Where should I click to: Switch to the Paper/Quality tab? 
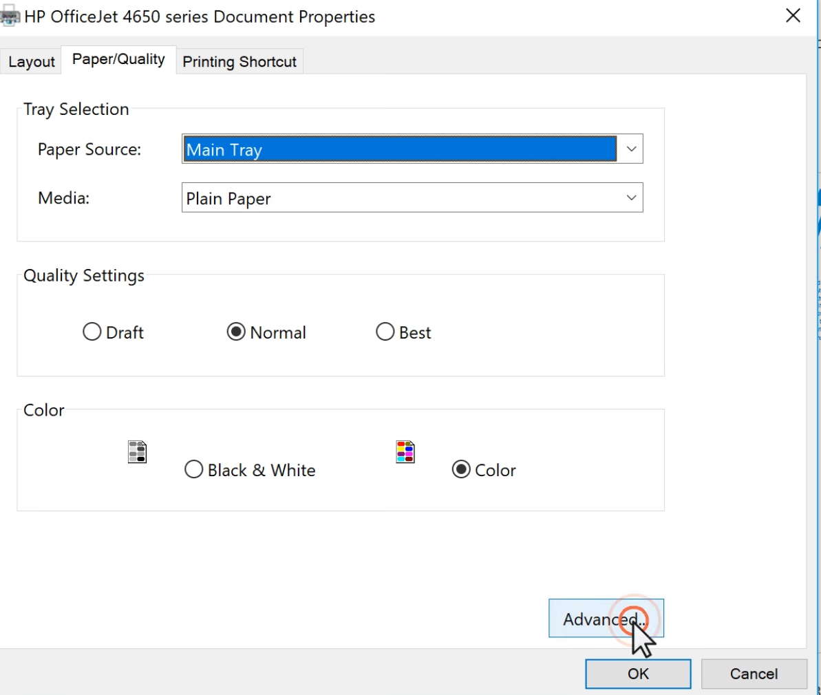[x=119, y=60]
